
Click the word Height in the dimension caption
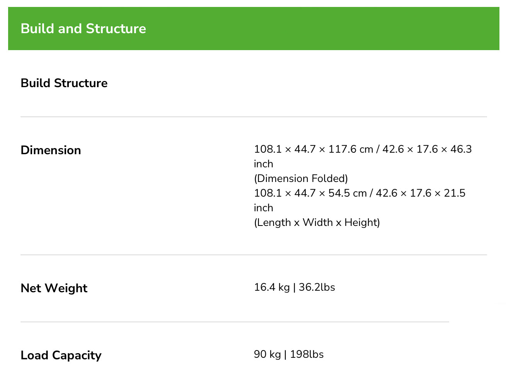(x=362, y=222)
